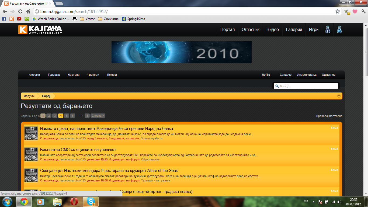368x207 pixels.
Task: Click the pink heart extension icon
Action: [355, 12]
